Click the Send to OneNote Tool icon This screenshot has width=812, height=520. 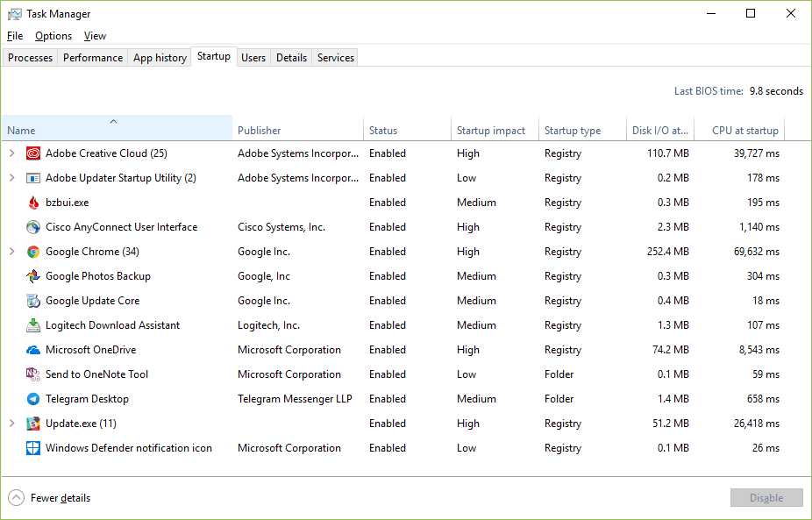[x=33, y=374]
